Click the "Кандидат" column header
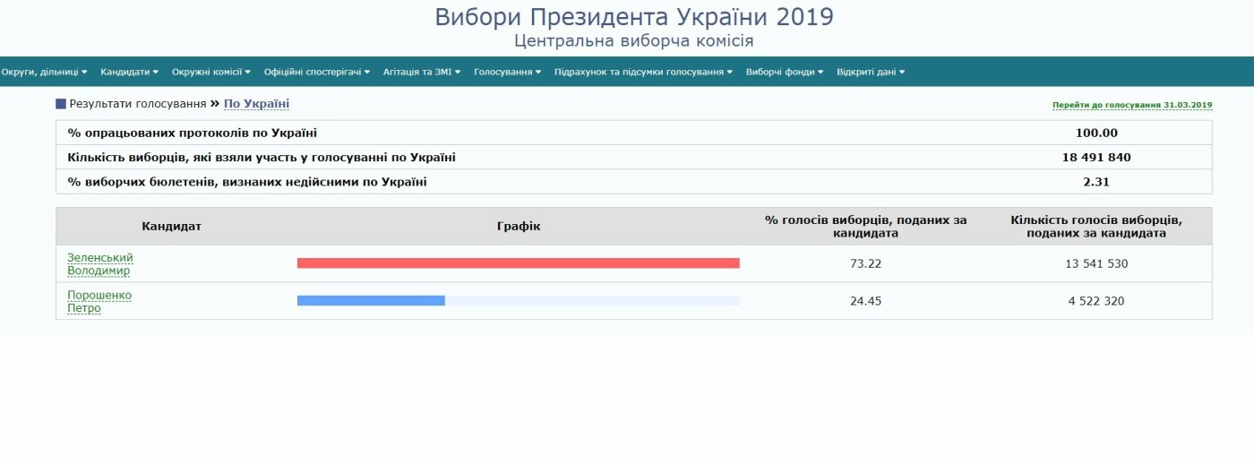 [x=171, y=227]
